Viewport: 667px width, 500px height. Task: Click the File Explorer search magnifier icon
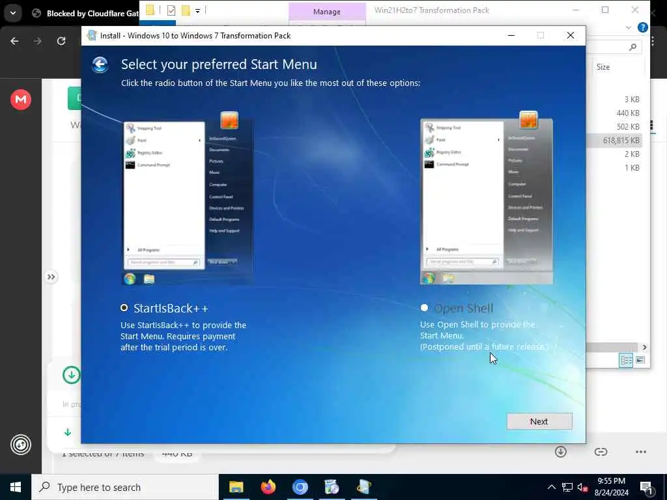632,47
